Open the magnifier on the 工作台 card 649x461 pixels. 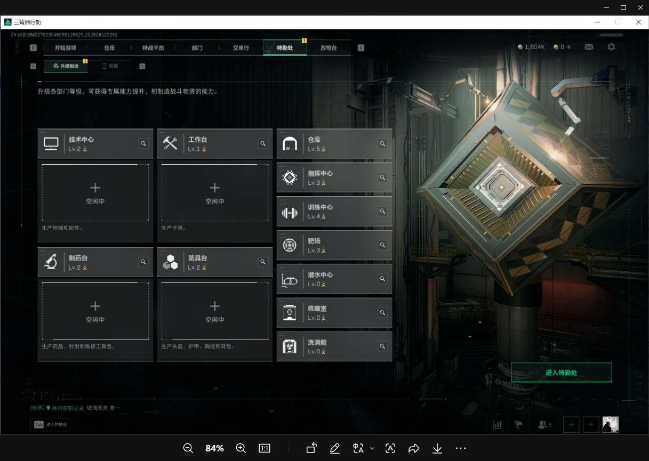tap(263, 143)
